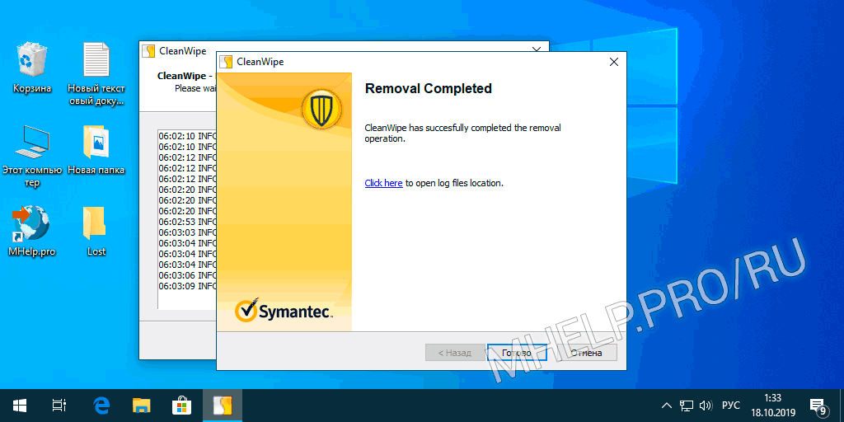The width and height of the screenshot is (844, 422).
Task: Click the 06:02:53 log entry in the background window
Action: point(187,222)
